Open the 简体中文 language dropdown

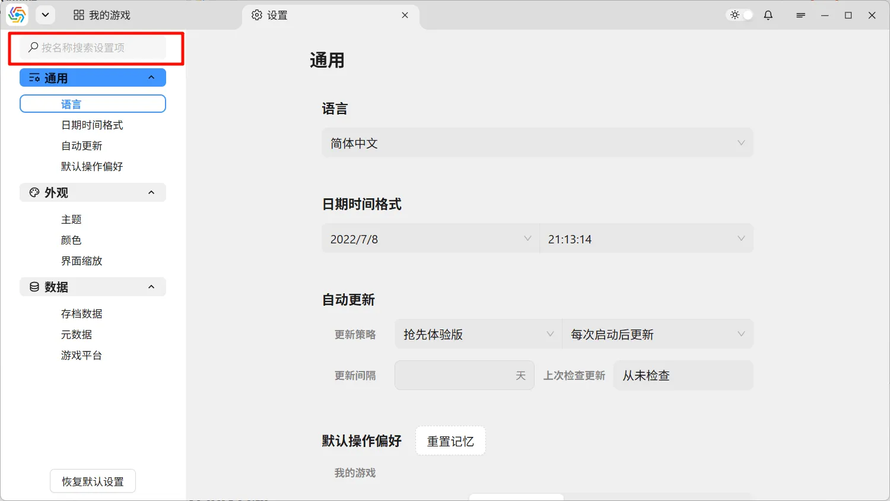pos(537,143)
